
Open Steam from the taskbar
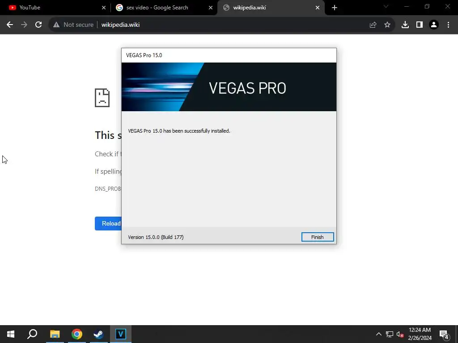(x=98, y=334)
